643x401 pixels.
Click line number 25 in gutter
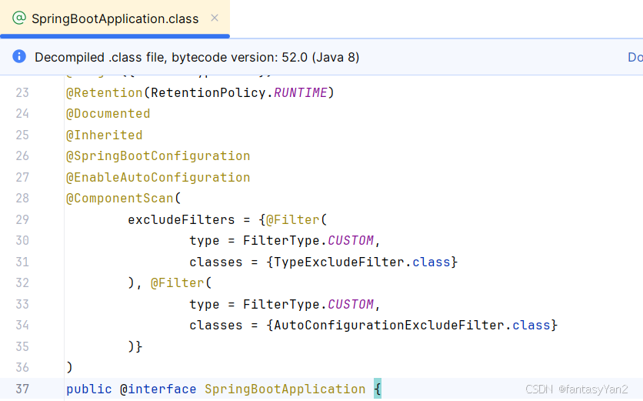coord(22,135)
